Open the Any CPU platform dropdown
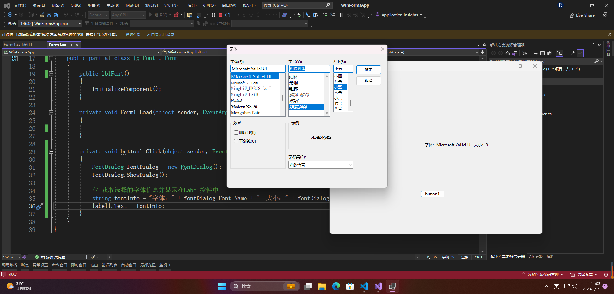614x294 pixels. pos(128,15)
